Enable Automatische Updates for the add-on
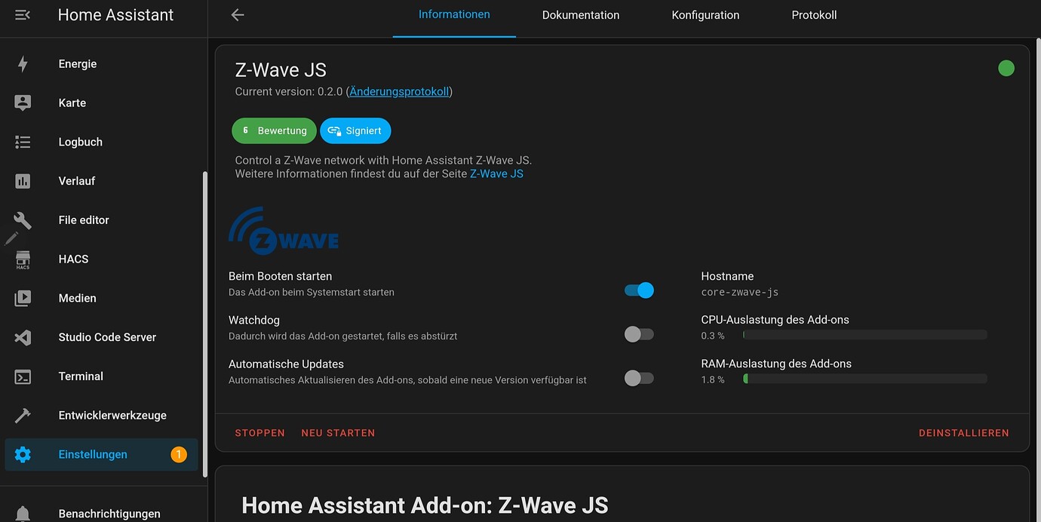The height and width of the screenshot is (522, 1041). tap(639, 378)
